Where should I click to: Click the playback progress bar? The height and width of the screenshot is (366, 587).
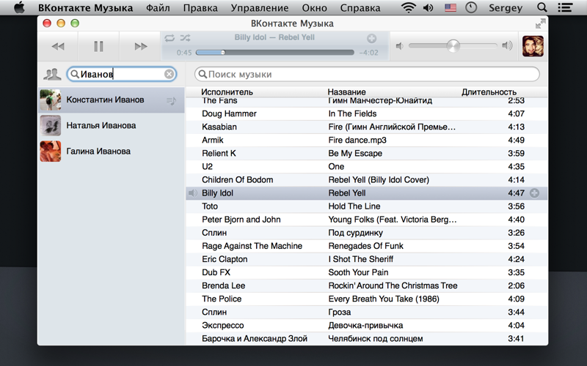274,53
